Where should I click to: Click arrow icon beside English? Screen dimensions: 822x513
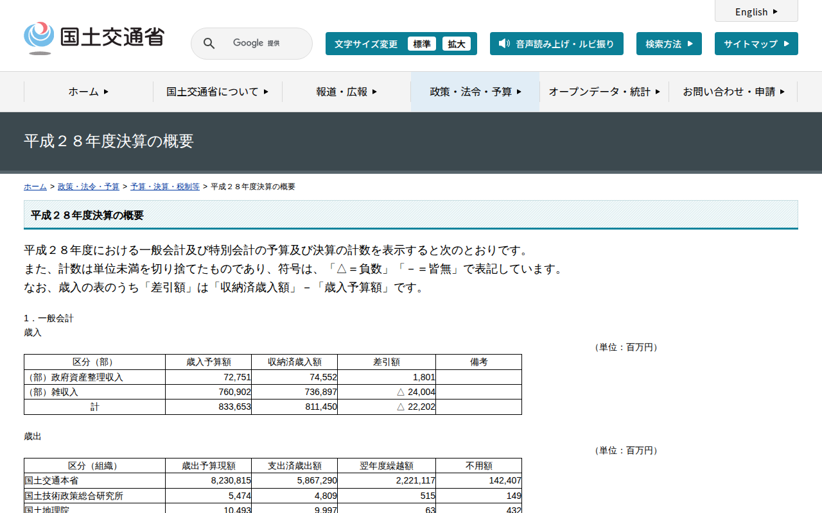(775, 12)
